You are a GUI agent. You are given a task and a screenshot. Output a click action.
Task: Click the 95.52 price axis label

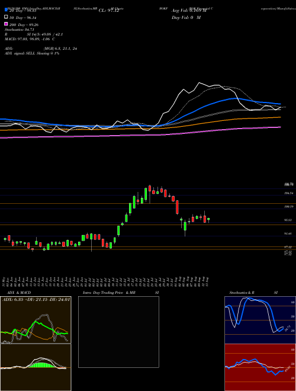click(289, 220)
